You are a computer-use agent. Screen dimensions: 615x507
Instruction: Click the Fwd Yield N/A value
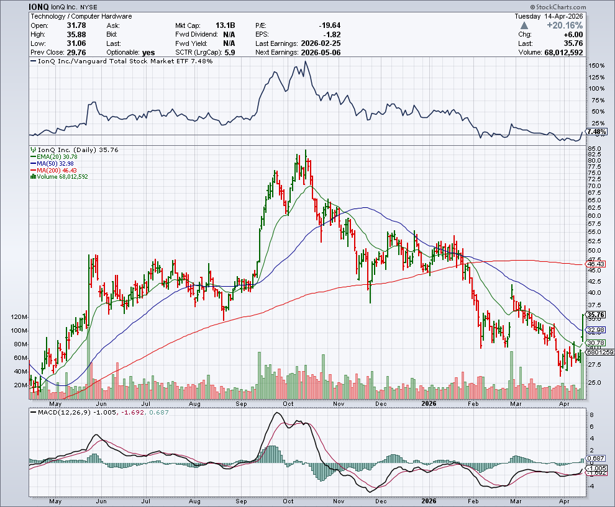(x=229, y=43)
